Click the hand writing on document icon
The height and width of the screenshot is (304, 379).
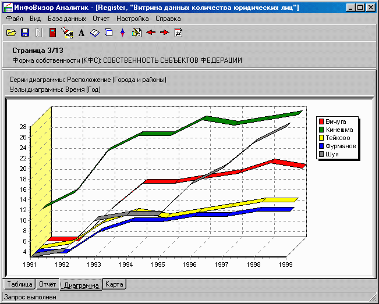(x=137, y=33)
